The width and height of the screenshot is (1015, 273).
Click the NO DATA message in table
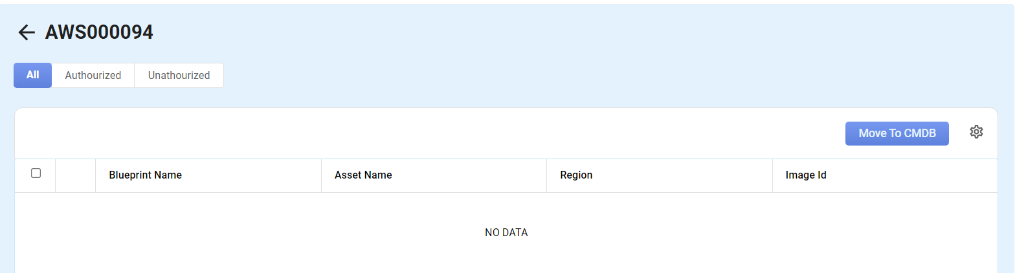tap(506, 233)
